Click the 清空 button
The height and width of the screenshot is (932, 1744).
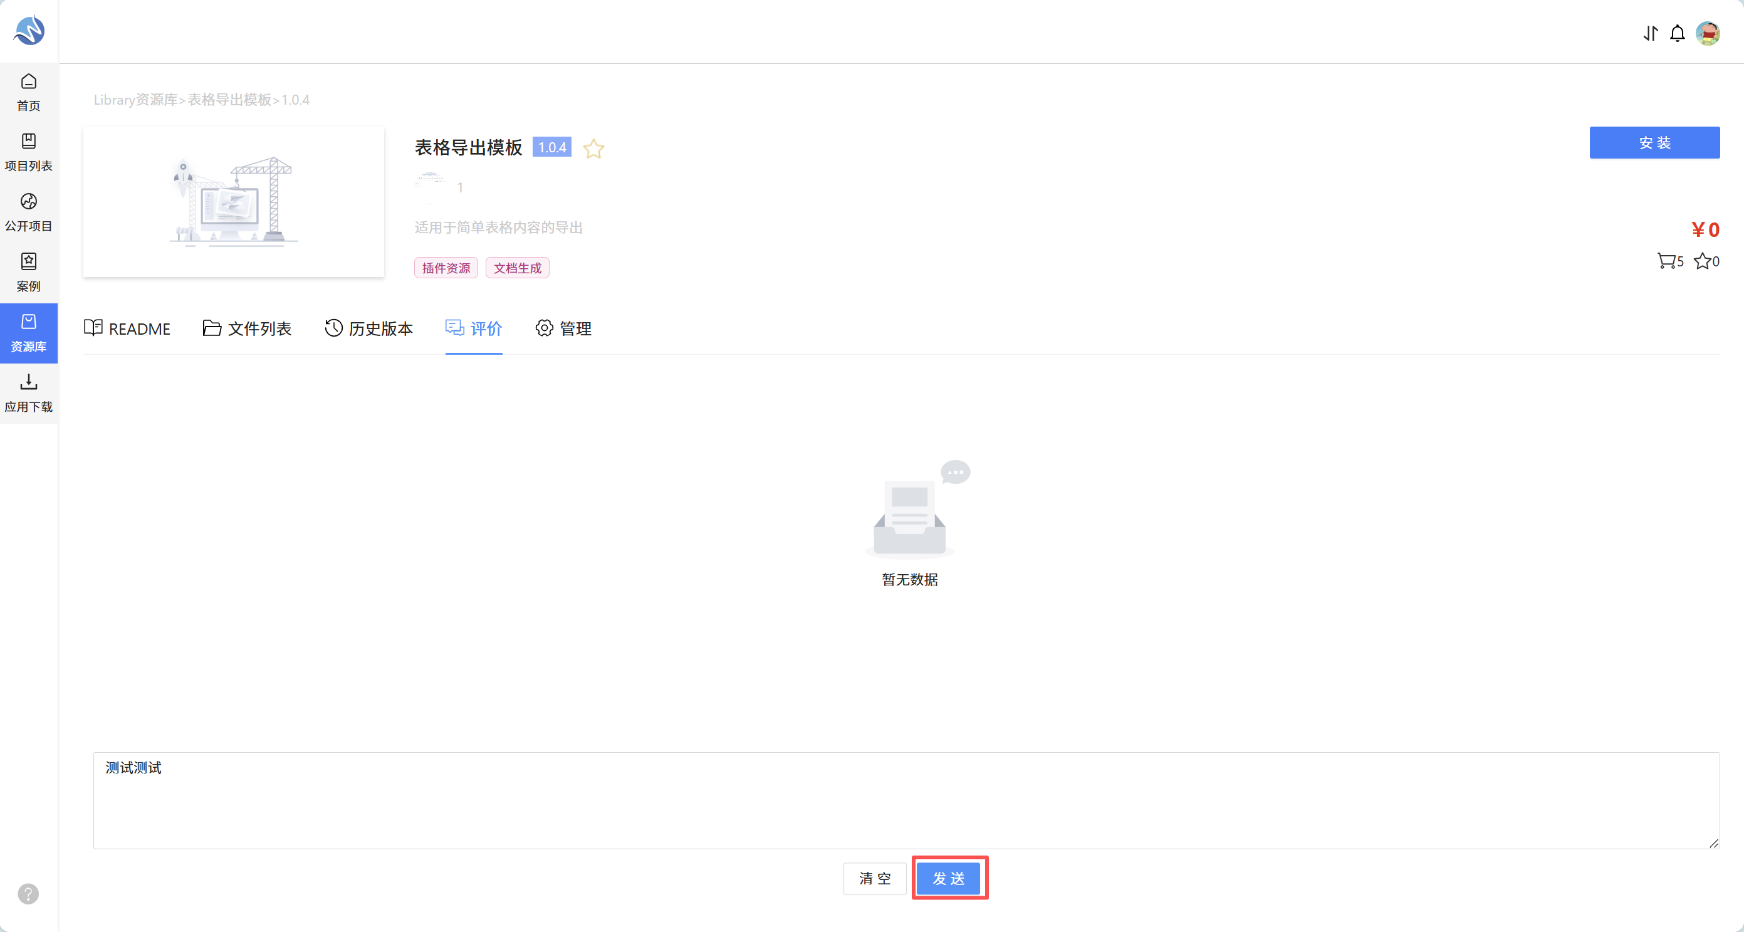[875, 879]
